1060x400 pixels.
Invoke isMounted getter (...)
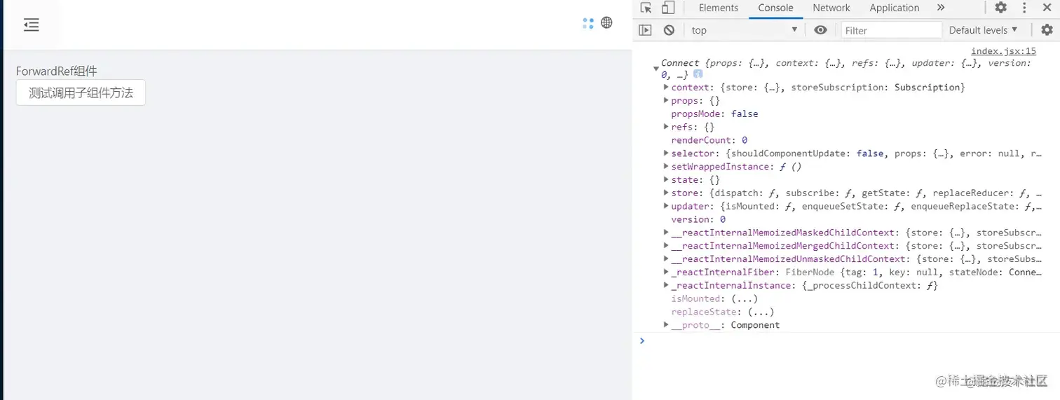pos(743,298)
